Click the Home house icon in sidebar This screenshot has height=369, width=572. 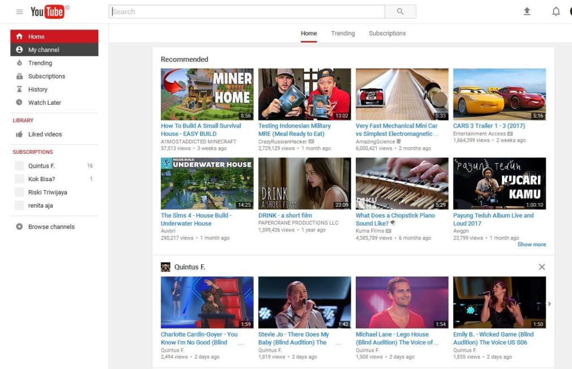pos(20,36)
